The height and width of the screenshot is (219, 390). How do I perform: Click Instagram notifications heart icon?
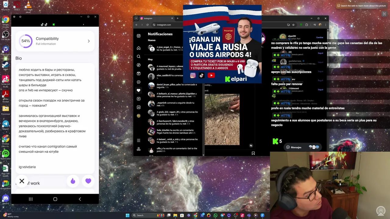[139, 90]
